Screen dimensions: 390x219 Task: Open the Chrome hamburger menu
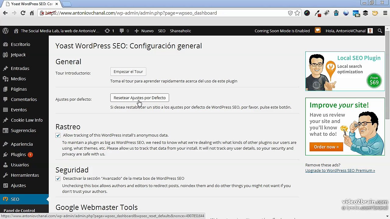tap(385, 13)
